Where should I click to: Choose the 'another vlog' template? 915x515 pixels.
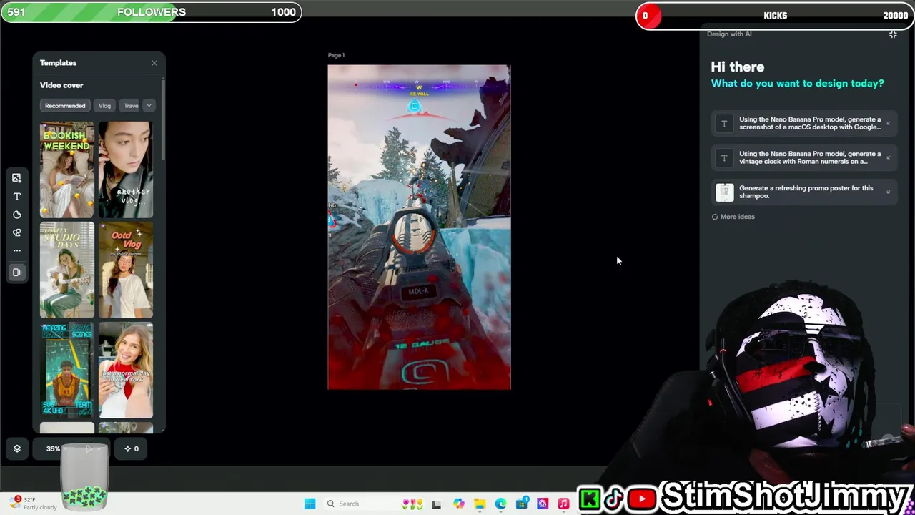click(x=126, y=170)
